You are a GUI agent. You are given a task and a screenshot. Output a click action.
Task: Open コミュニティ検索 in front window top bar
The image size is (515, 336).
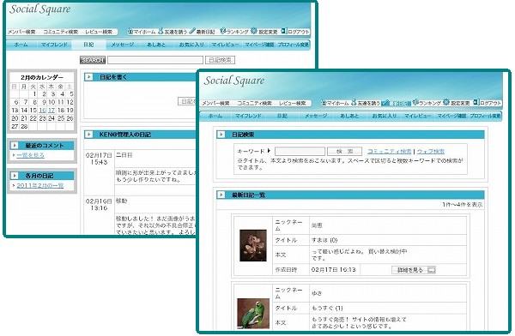click(x=255, y=103)
